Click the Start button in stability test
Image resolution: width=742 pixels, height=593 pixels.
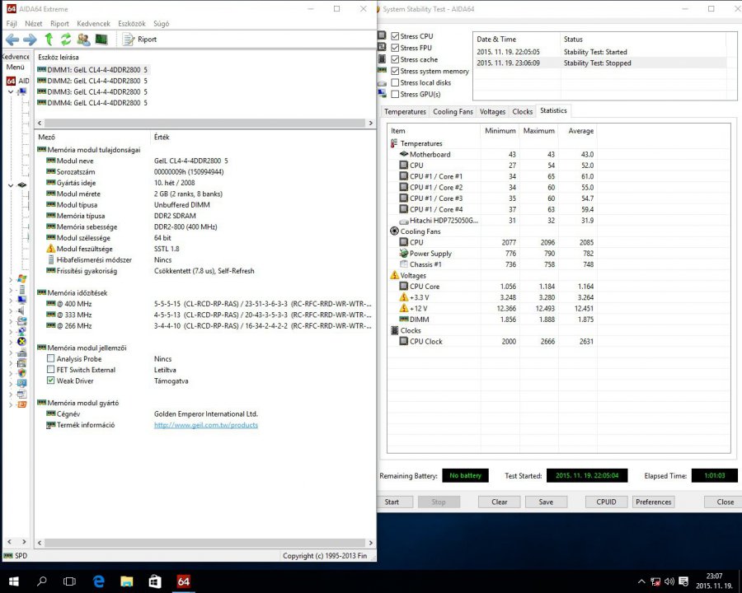coord(392,502)
